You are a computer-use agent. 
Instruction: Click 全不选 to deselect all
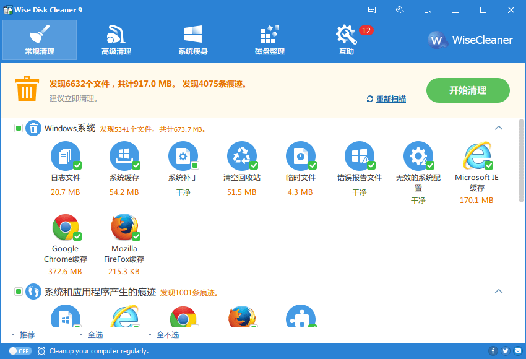pyautogui.click(x=168, y=334)
